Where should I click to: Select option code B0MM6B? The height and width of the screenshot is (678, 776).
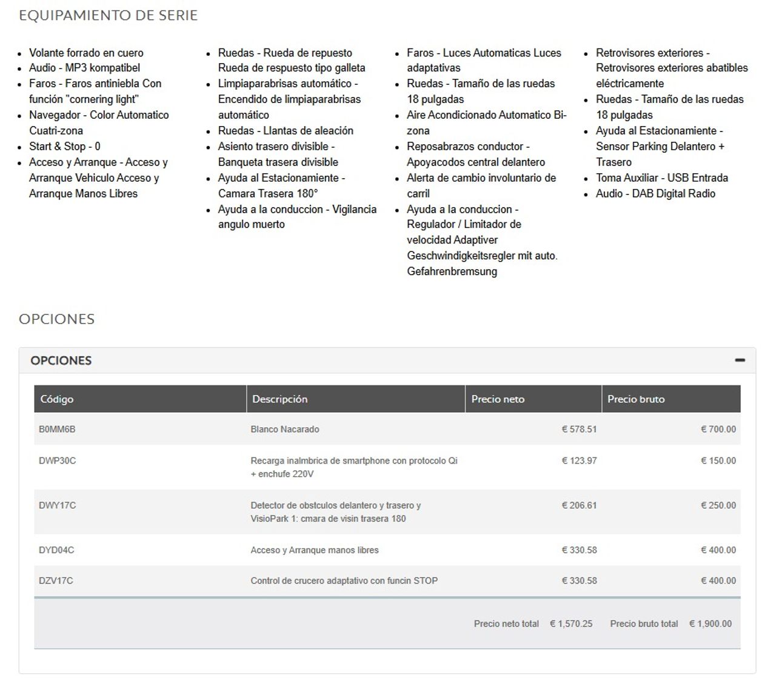[x=57, y=429]
